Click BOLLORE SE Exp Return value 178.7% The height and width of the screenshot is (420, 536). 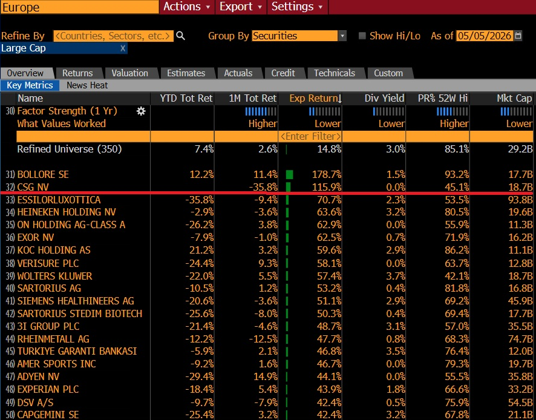click(x=327, y=174)
